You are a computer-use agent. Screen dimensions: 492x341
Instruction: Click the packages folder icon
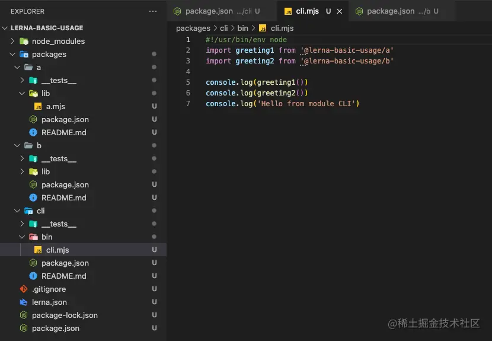24,55
